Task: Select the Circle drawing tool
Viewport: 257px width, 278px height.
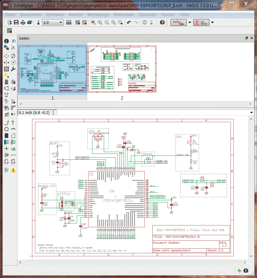Action: tap(6, 129)
